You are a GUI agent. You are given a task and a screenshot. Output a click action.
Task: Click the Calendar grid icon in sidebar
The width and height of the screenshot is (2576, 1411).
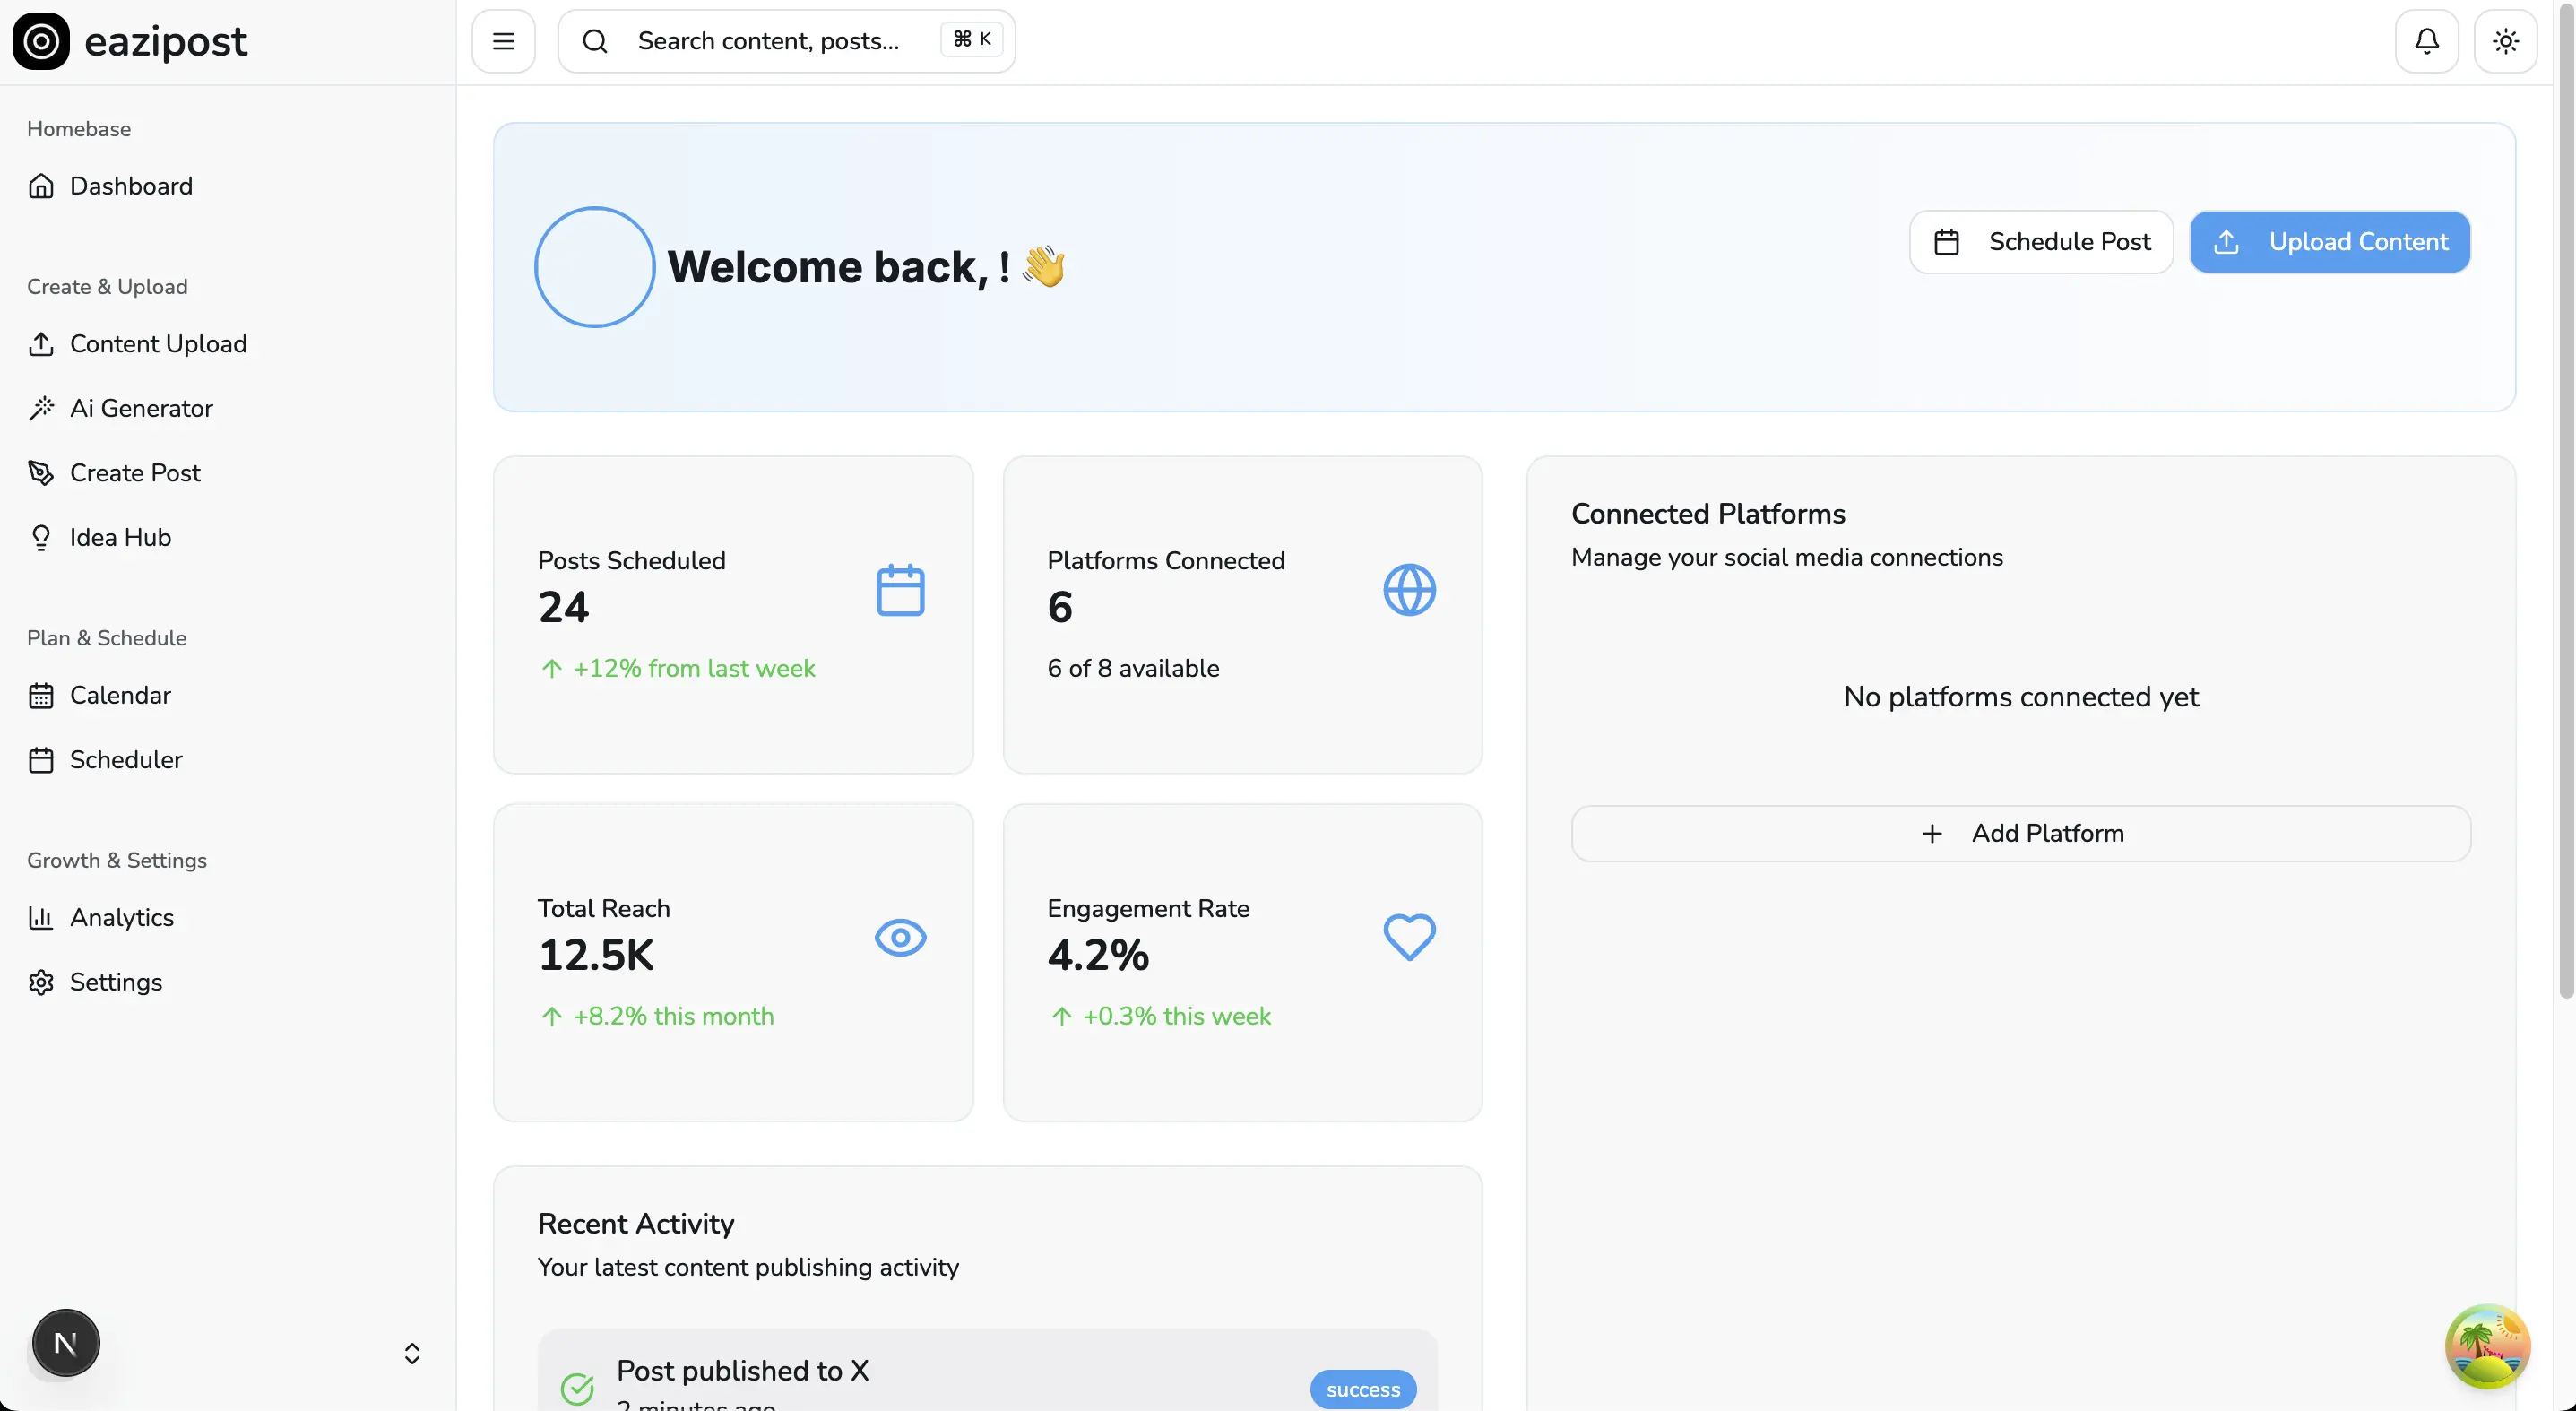click(41, 695)
